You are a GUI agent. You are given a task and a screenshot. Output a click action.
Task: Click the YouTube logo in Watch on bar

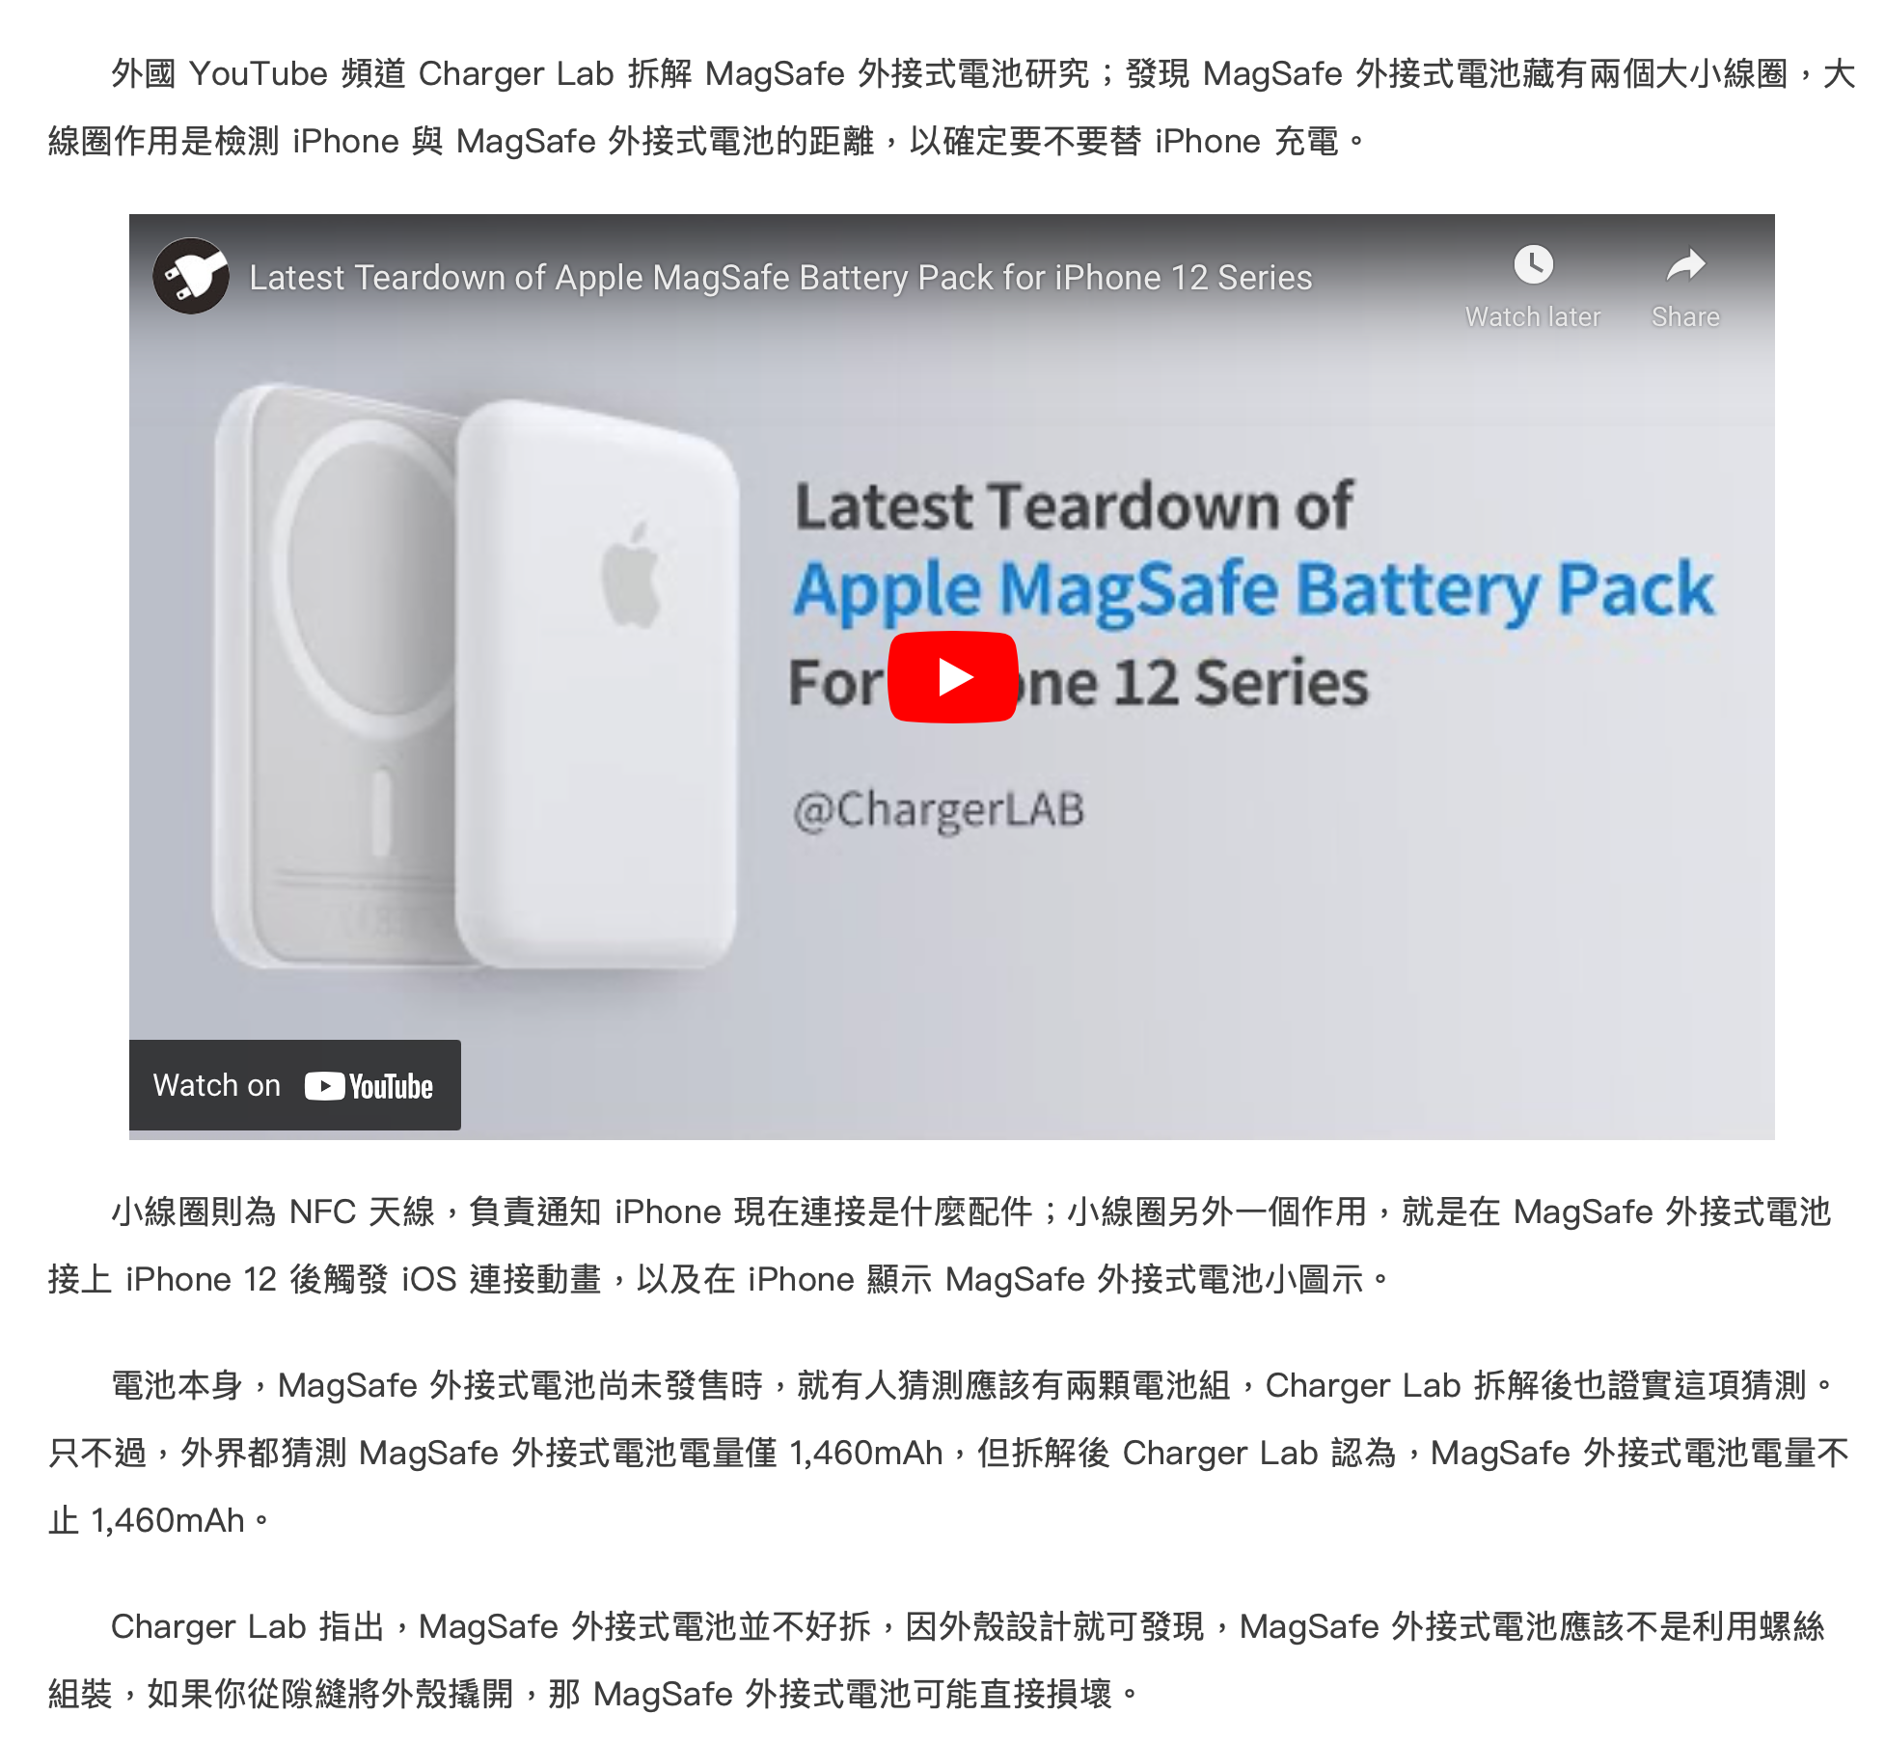coord(369,1086)
